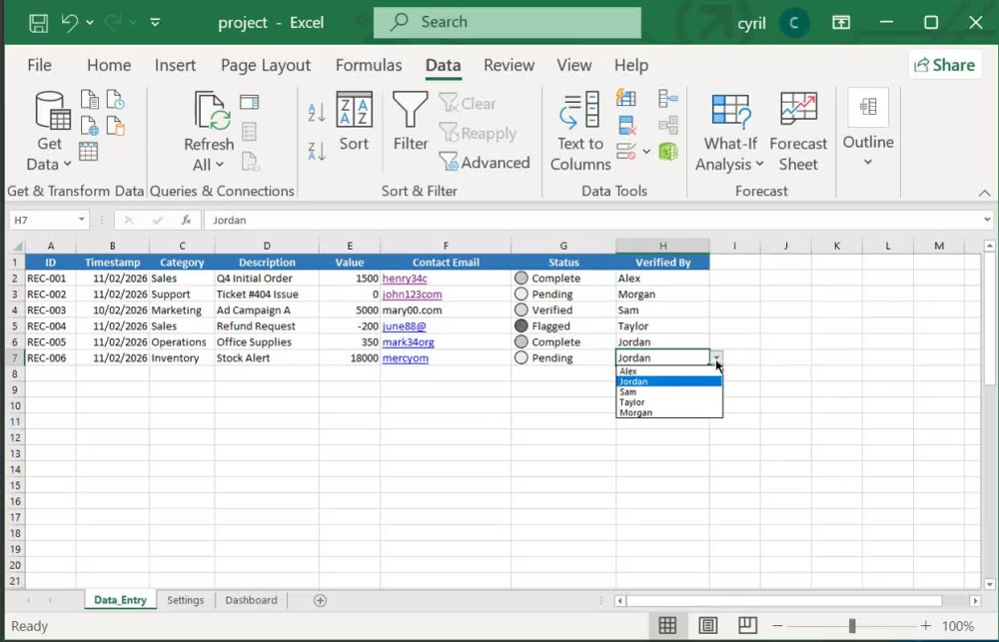This screenshot has height=642, width=999.
Task: Open the june88@ email link
Action: coord(404,326)
